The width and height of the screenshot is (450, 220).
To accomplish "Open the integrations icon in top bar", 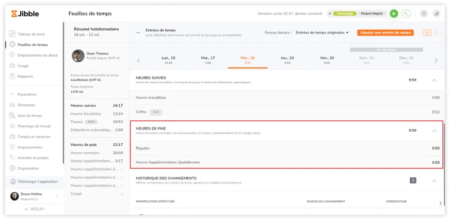I will [436, 14].
